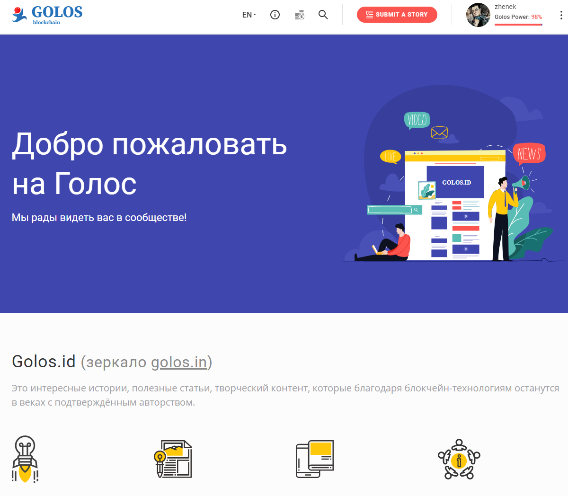Open zhenek's avatar picture
Image resolution: width=568 pixels, height=496 pixels.
point(478,15)
